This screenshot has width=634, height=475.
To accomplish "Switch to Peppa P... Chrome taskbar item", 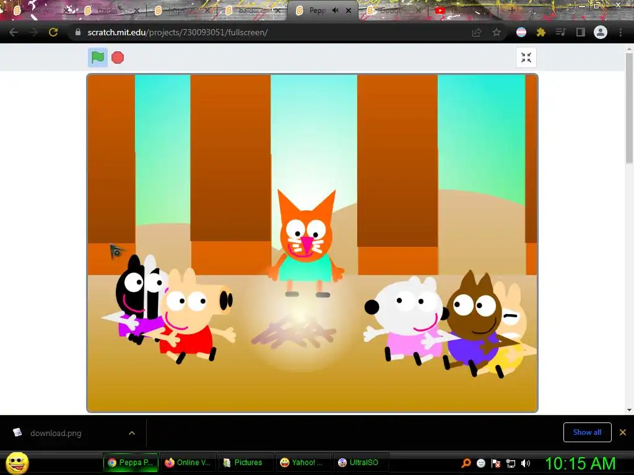I will coord(131,463).
